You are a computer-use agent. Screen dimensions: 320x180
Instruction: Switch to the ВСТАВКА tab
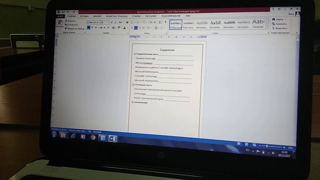84,16
